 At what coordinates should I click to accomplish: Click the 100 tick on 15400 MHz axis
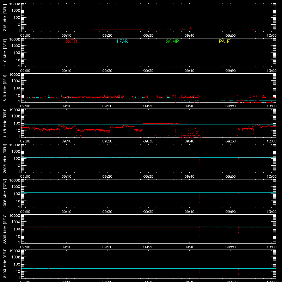(17, 264)
